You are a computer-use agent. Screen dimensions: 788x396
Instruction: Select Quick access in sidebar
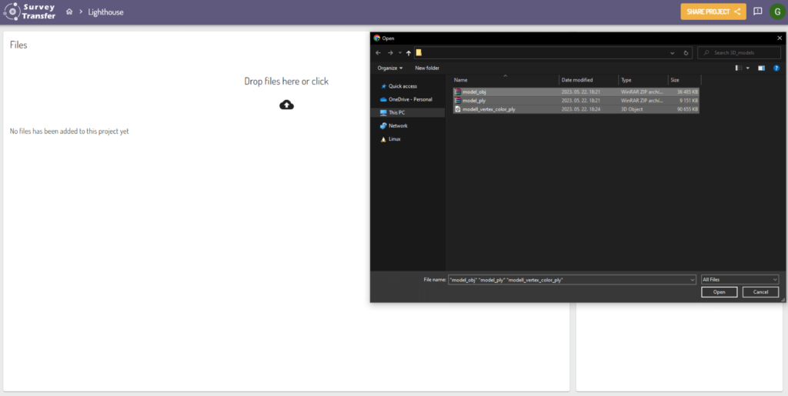(402, 86)
